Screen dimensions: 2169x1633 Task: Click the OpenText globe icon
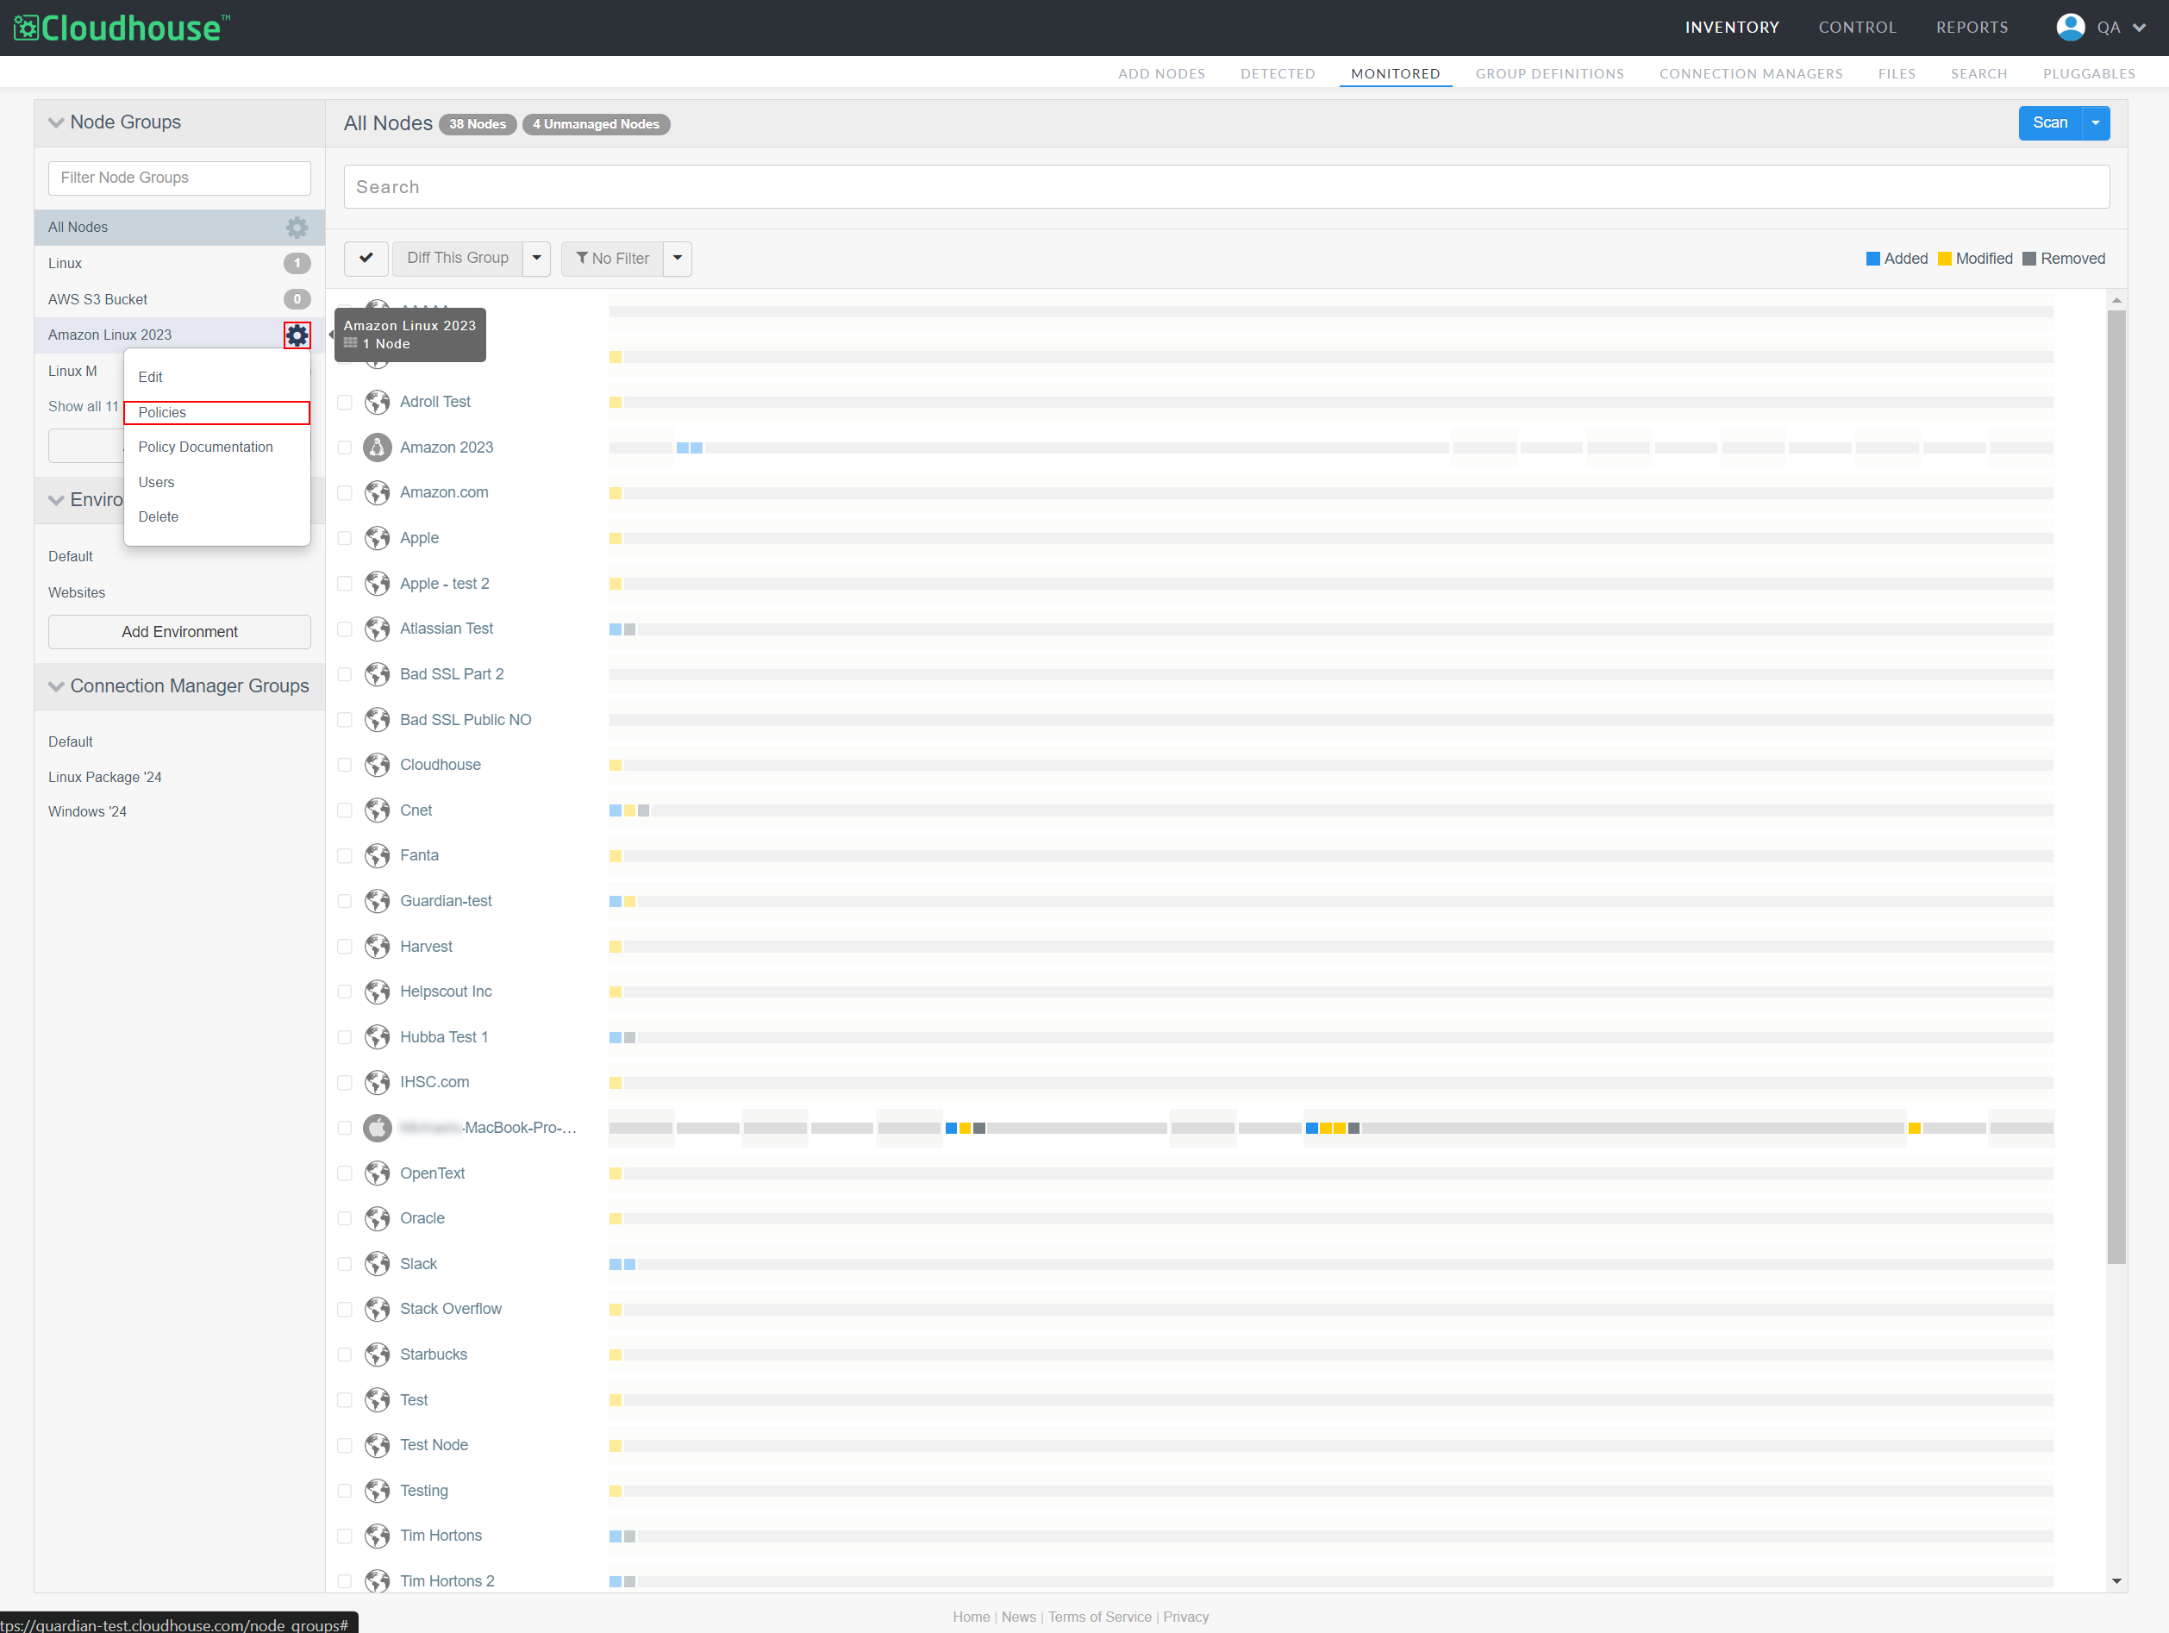coord(378,1173)
